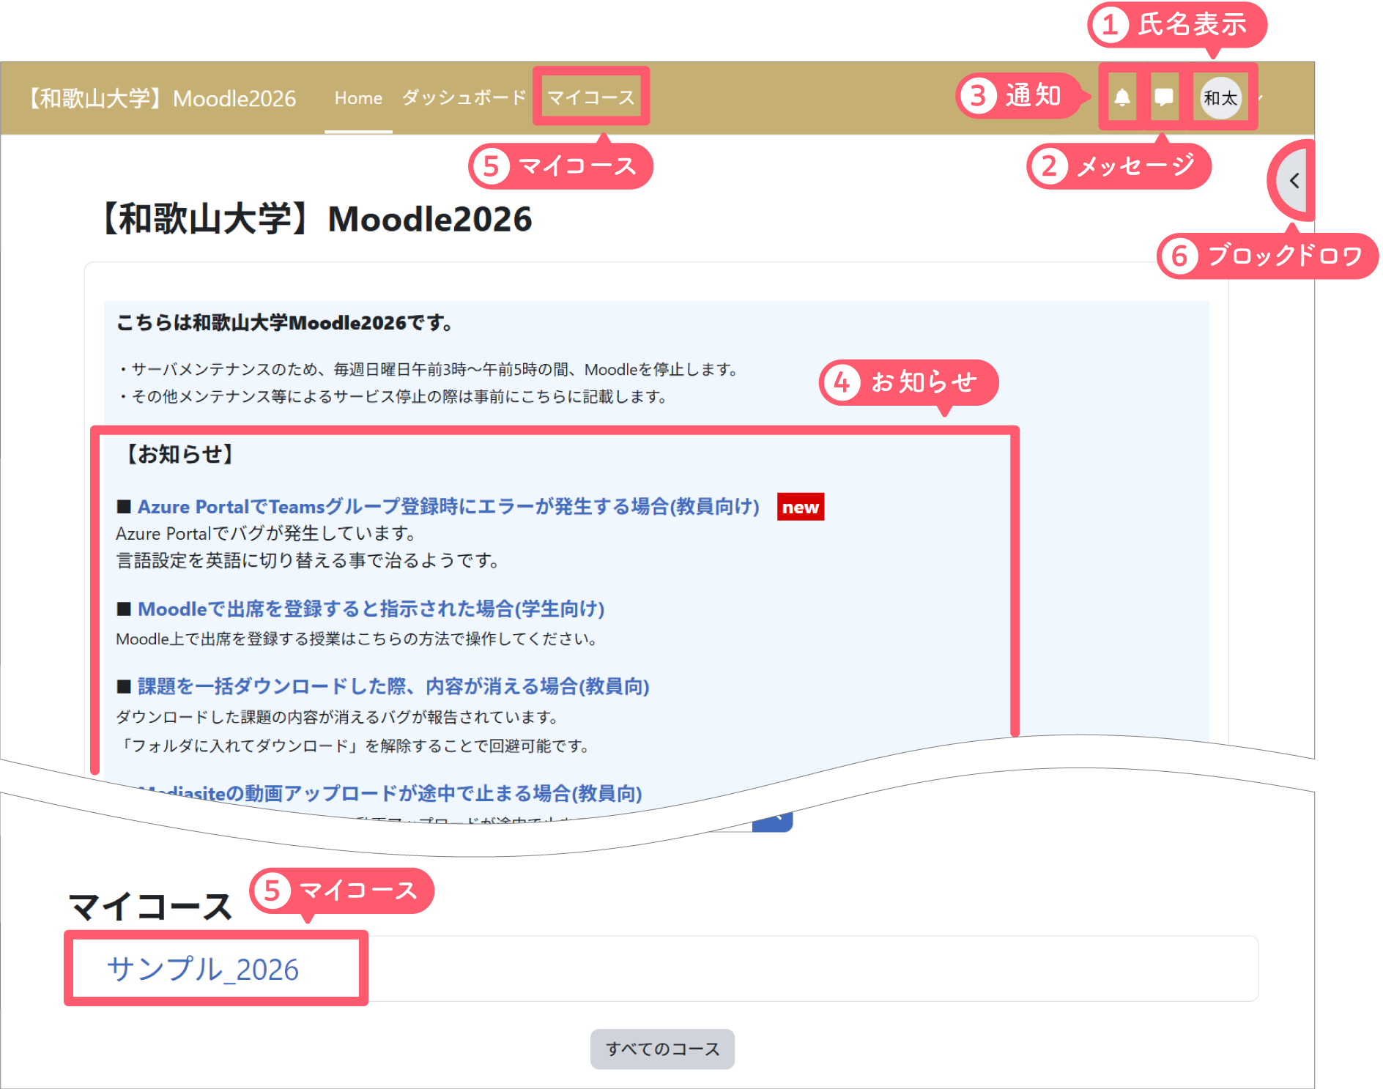Click the 和太 user avatar
Viewport: 1383px width, 1089px height.
[x=1220, y=97]
